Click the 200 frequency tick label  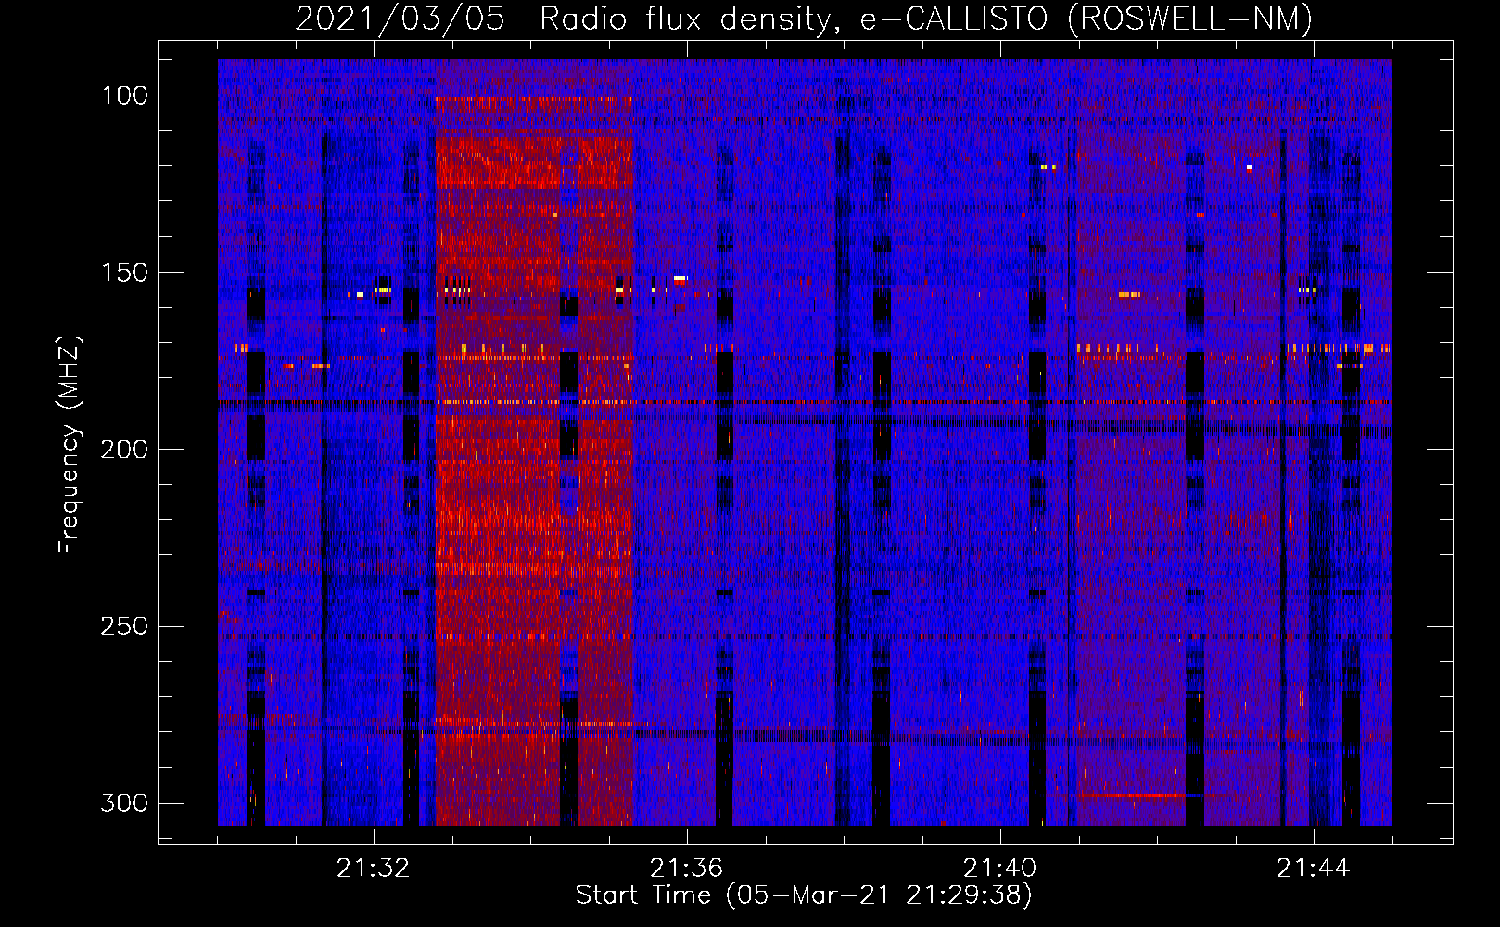click(124, 450)
